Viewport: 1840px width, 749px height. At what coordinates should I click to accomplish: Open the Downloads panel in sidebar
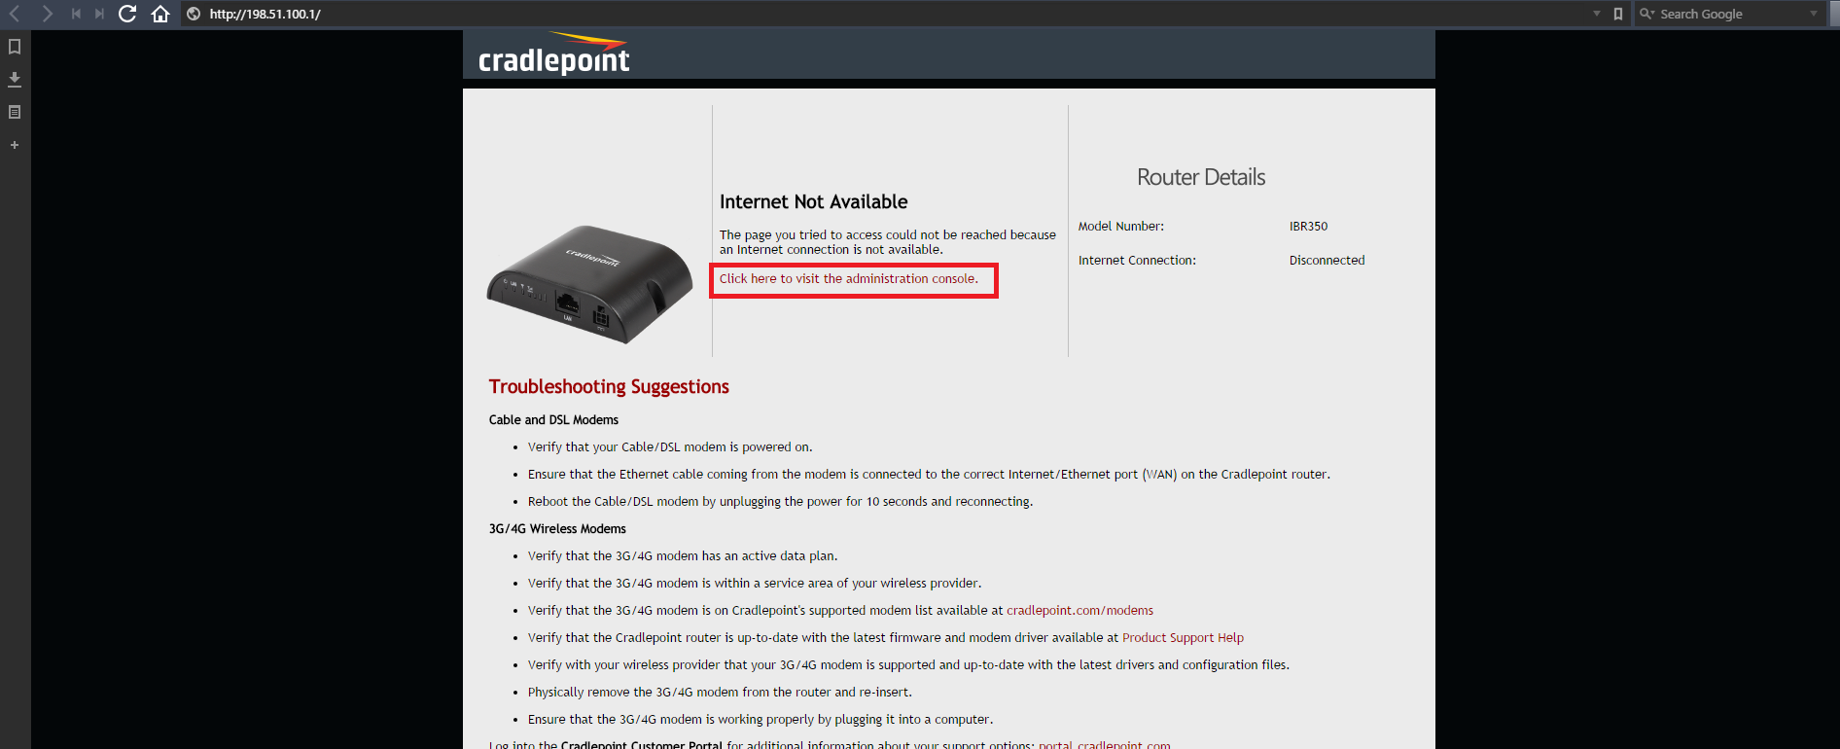click(x=15, y=79)
